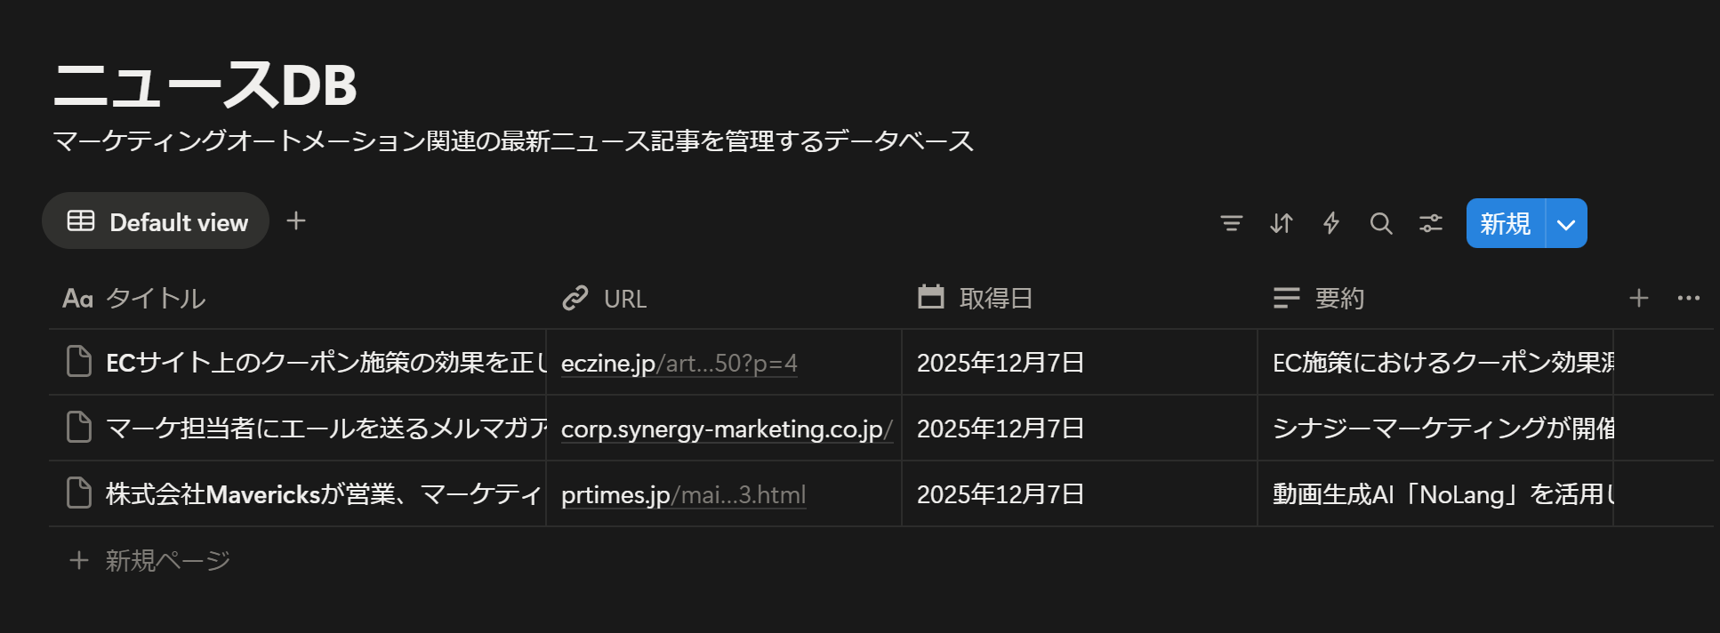This screenshot has width=1720, height=633.
Task: Open the column options ellipsis menu
Action: coord(1688,299)
